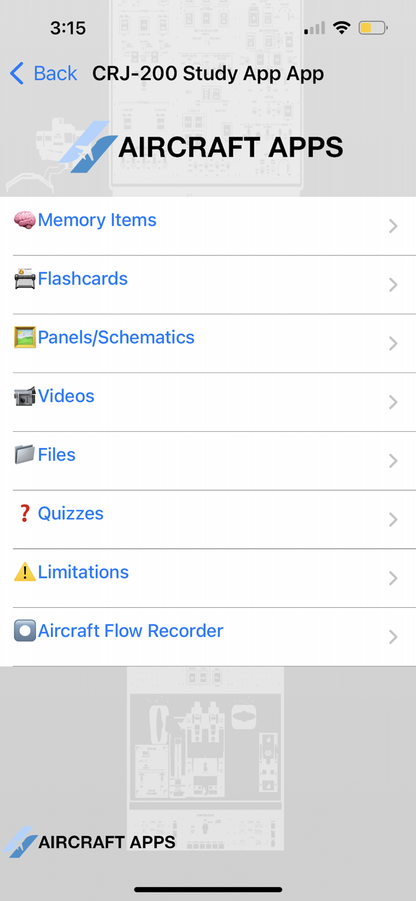Expand the Memory Items row chevron
This screenshot has width=416, height=901.
(x=393, y=226)
